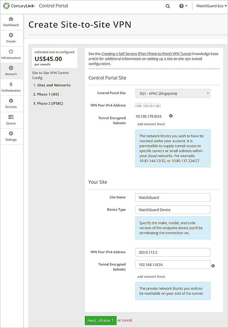Screen dimensions: 228x328
Task: Select step 2 Phase 1 (IKE)
Action: (x=46, y=94)
